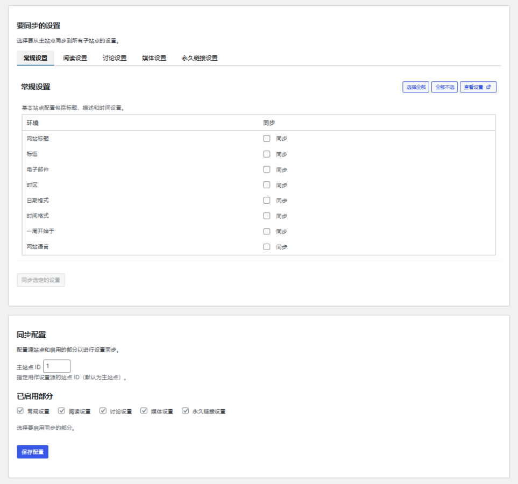Disable the 媒体设置 enabled section checkbox
The image size is (518, 484).
point(144,411)
